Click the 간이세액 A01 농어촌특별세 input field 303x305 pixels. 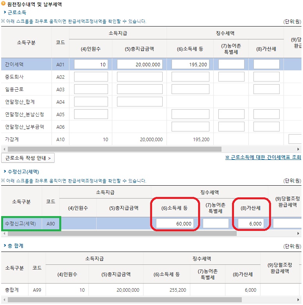tap(231, 64)
